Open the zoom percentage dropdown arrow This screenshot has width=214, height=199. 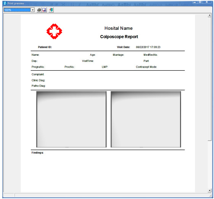click(32, 10)
